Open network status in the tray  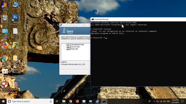[161, 101]
